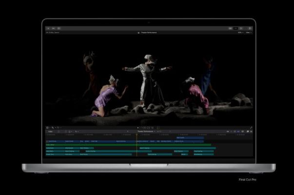Screen dimensions: 294x195
Task: Click the Index button in the timeline
Action: click(50, 131)
